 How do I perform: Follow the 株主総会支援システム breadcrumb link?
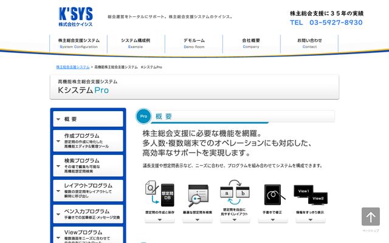73,67
